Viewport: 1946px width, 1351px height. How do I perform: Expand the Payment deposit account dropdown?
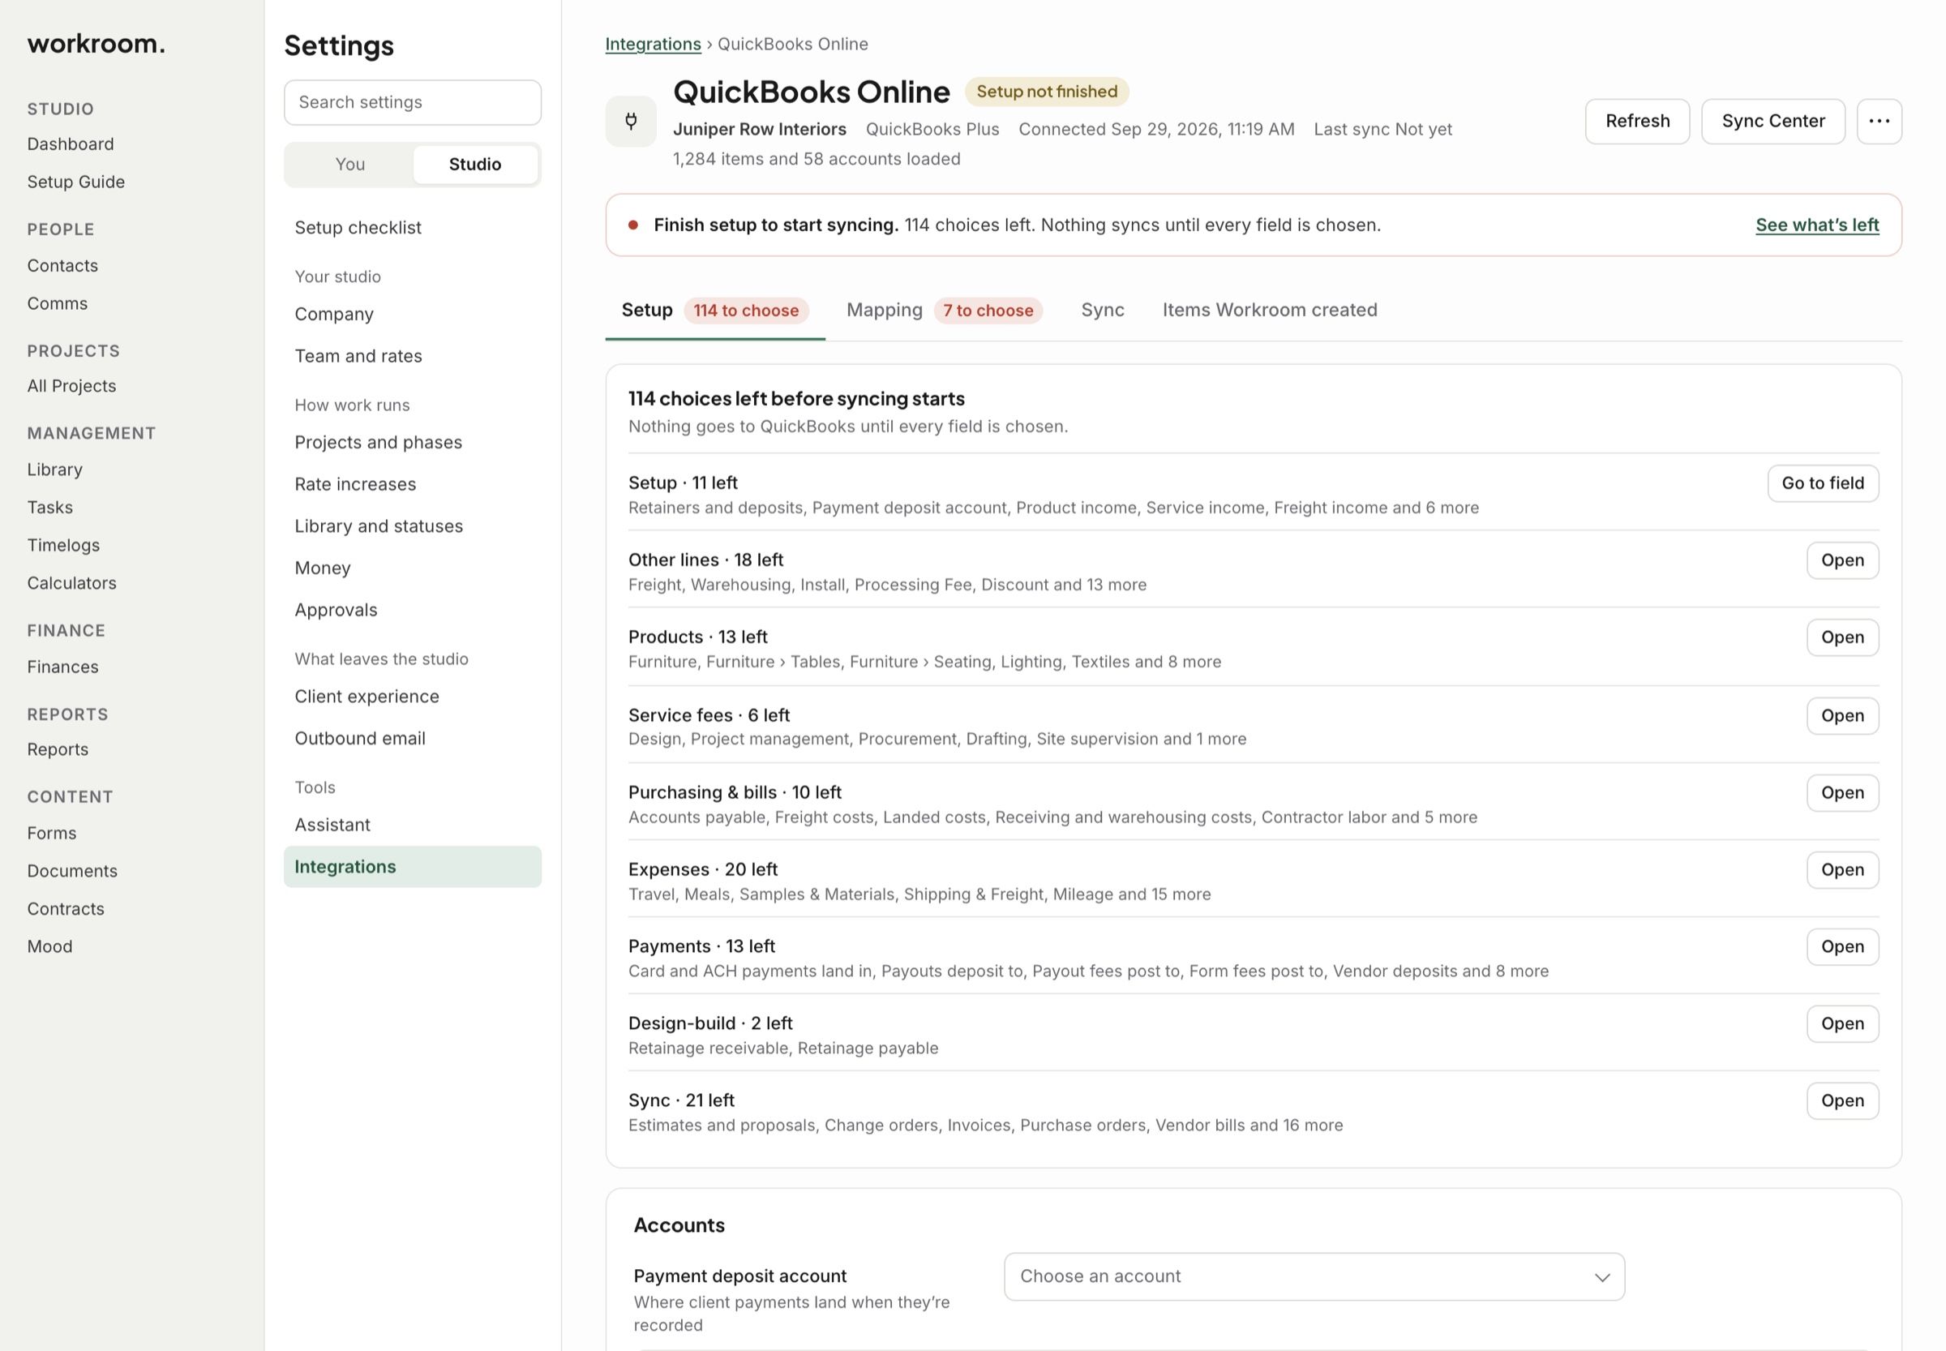click(x=1314, y=1276)
